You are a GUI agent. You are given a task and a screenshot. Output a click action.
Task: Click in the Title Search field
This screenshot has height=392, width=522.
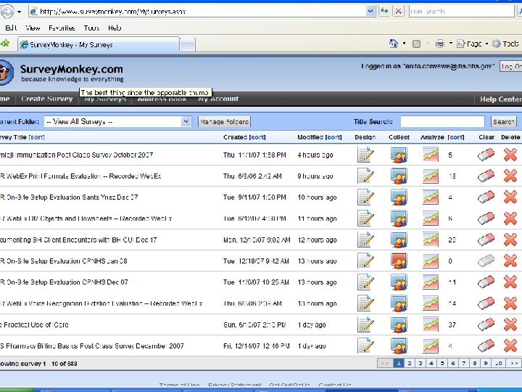pos(442,122)
